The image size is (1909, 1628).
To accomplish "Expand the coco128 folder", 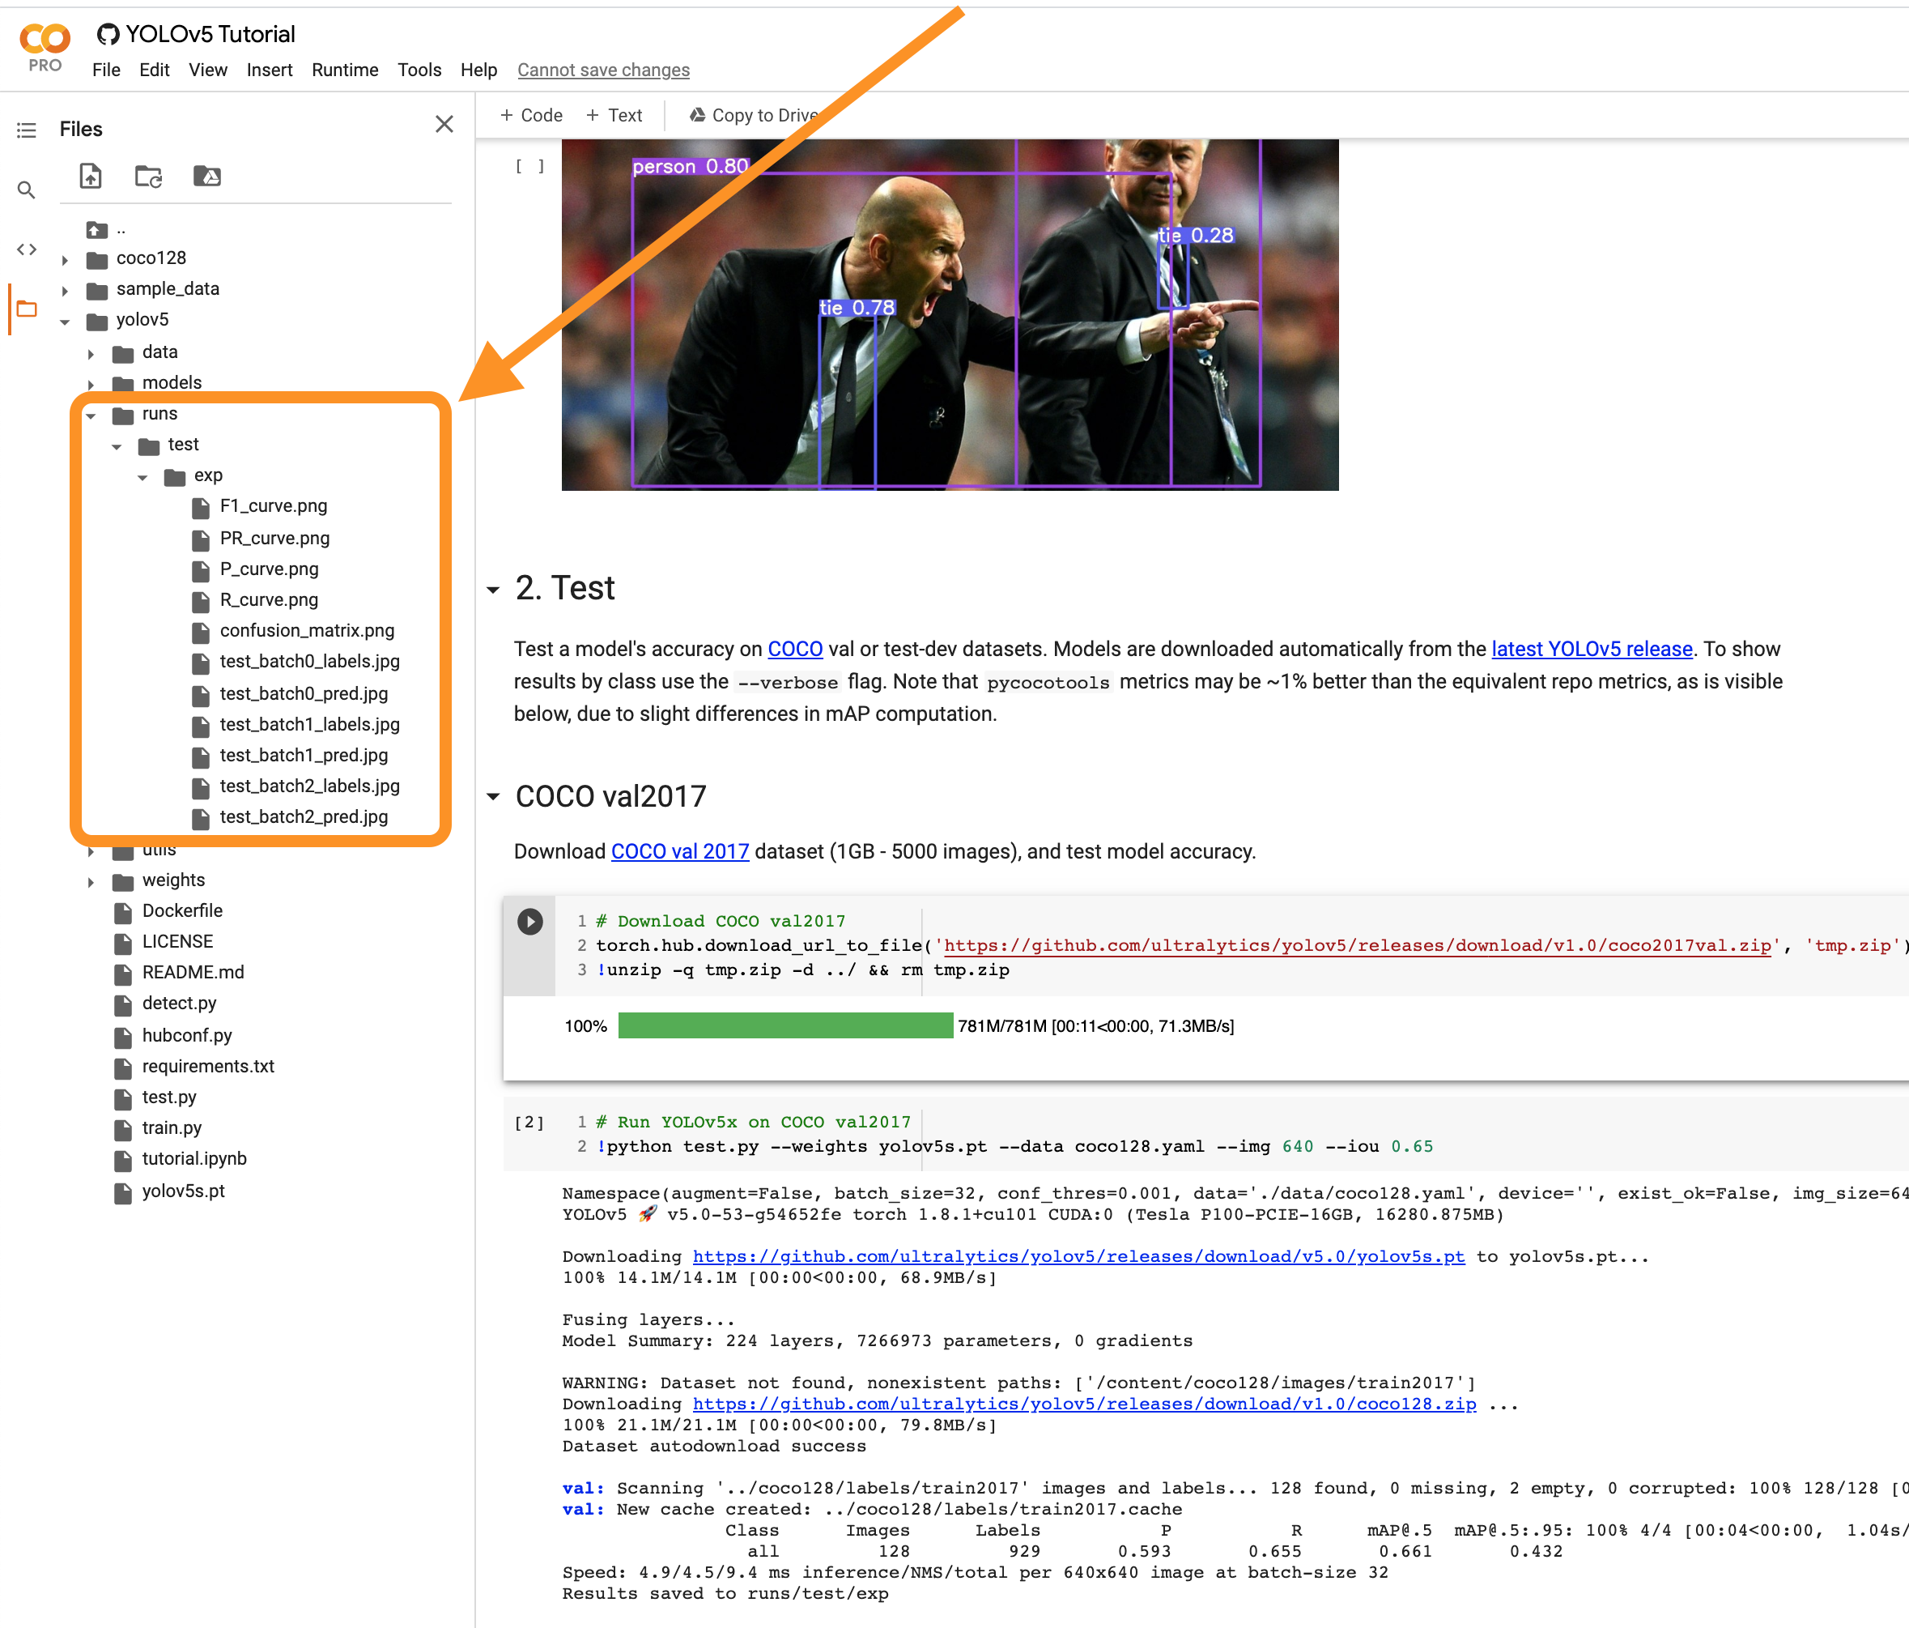I will (x=65, y=260).
